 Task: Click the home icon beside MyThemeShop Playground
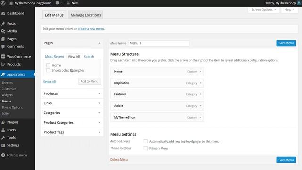click(11, 3)
